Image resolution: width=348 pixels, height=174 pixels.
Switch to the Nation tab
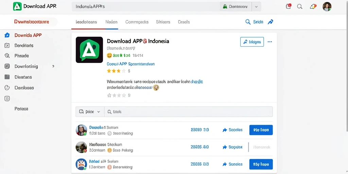coord(111,22)
